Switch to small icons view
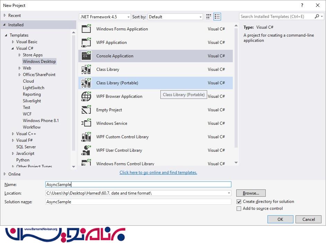Viewport: 326px width, 243px height. tap(209, 17)
